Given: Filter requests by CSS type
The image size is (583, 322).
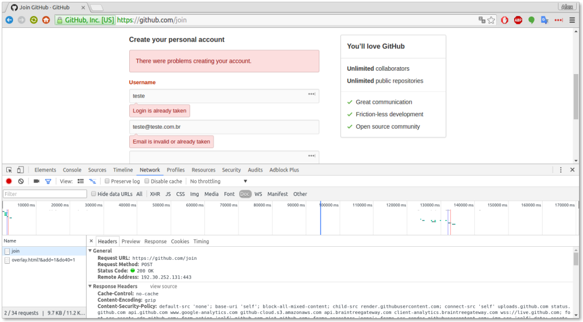Looking at the screenshot, I should [x=180, y=194].
